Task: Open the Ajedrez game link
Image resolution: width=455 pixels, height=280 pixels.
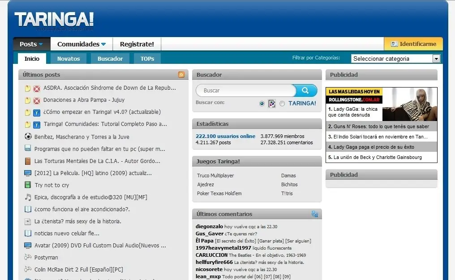Action: pos(206,184)
